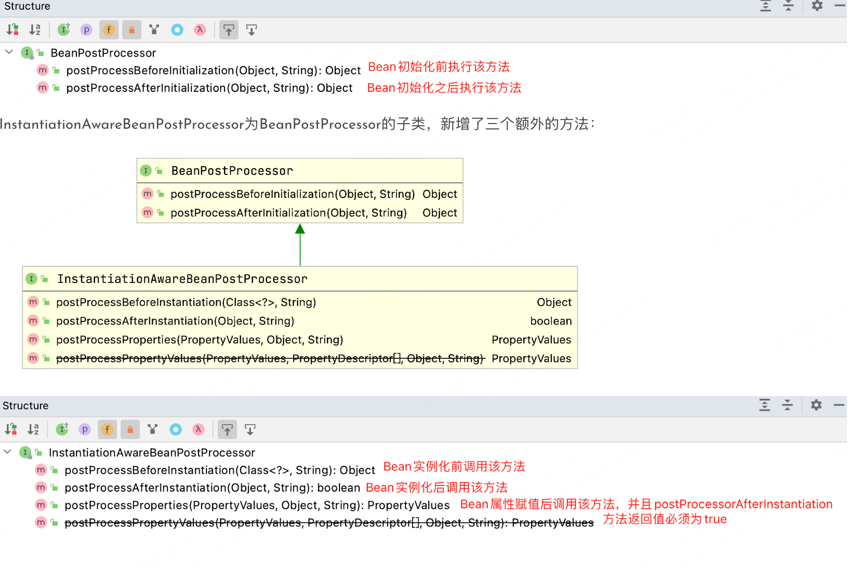
Task: Toggle Show Inherited in InstantiationAwareBeanPostProcessor Structure panel
Action: tap(62, 429)
